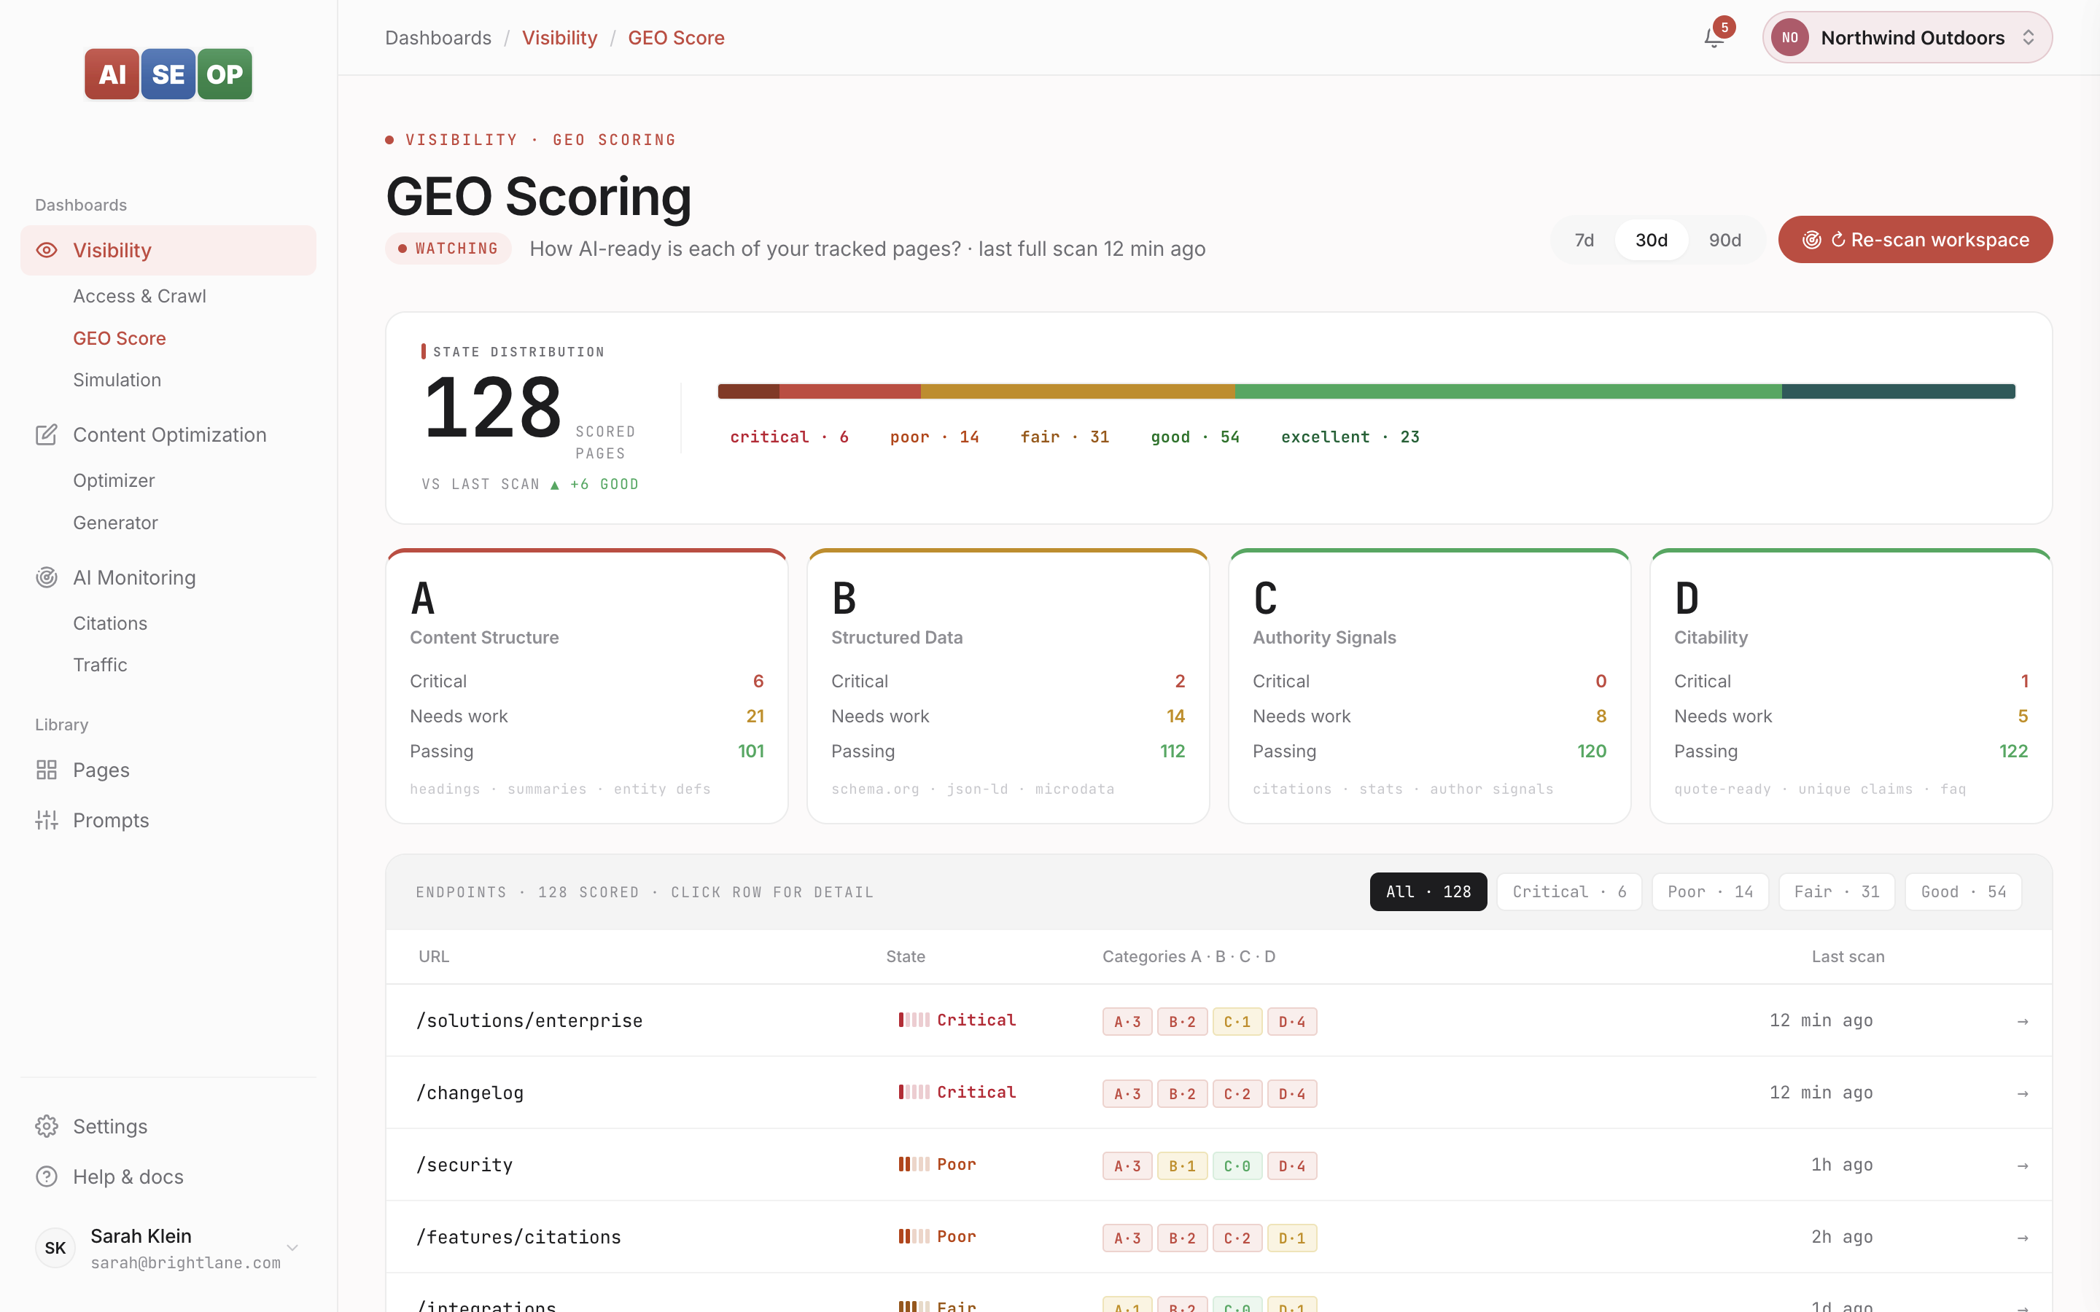Click the AI Monitoring target icon
Screen dimensions: 2100x1312
point(47,577)
